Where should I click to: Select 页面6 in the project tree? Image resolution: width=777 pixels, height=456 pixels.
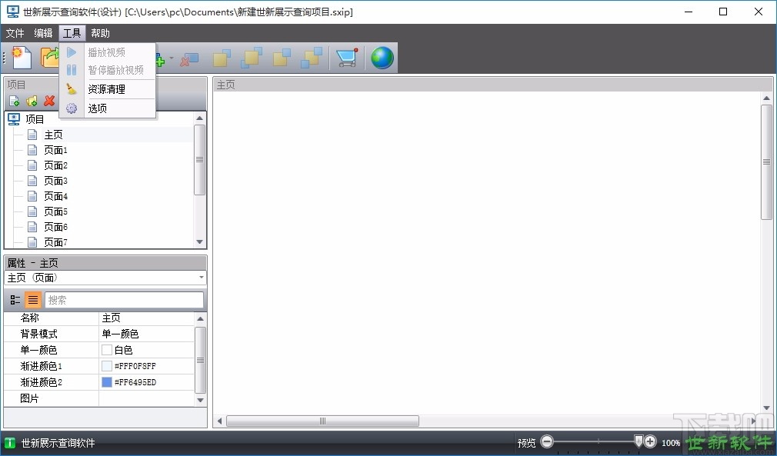coord(55,227)
